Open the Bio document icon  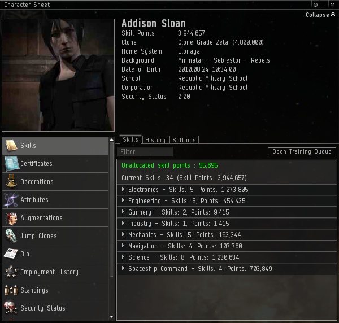click(x=11, y=254)
